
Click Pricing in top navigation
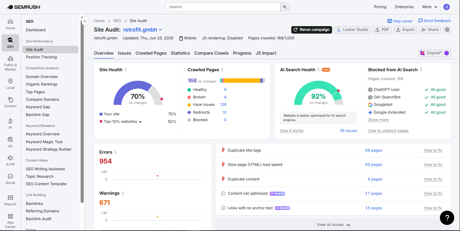coord(380,7)
